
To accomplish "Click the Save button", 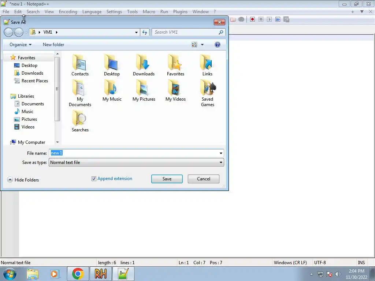I will [167, 179].
